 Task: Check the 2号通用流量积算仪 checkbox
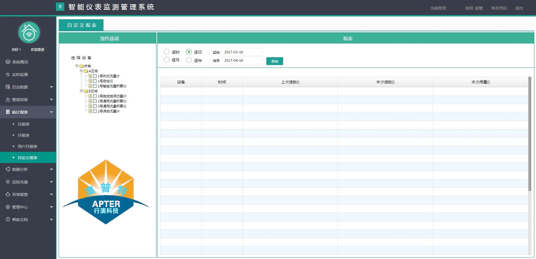pos(95,101)
